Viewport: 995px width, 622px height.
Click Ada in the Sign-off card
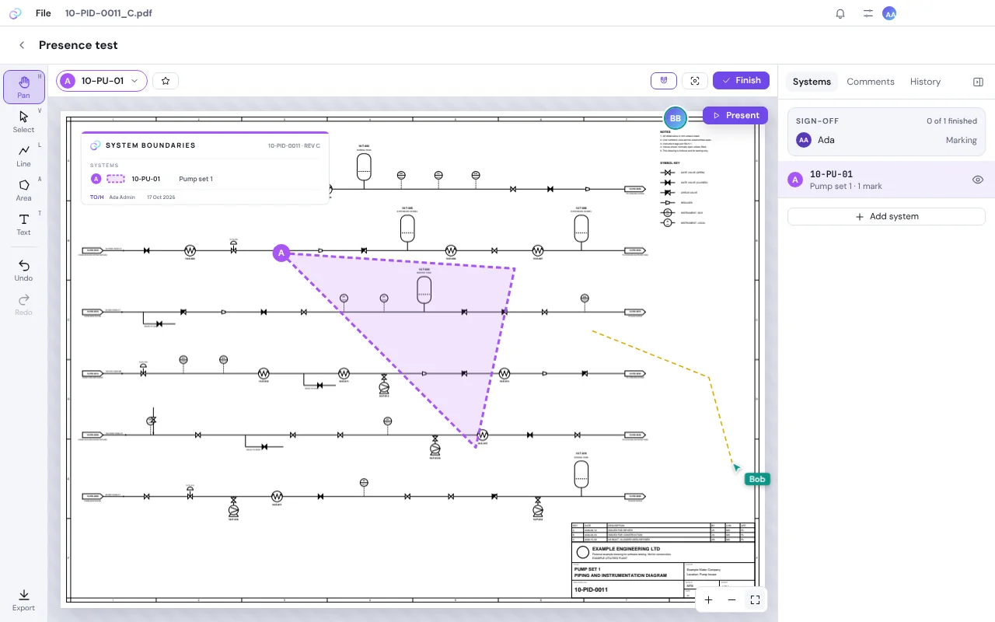point(826,140)
